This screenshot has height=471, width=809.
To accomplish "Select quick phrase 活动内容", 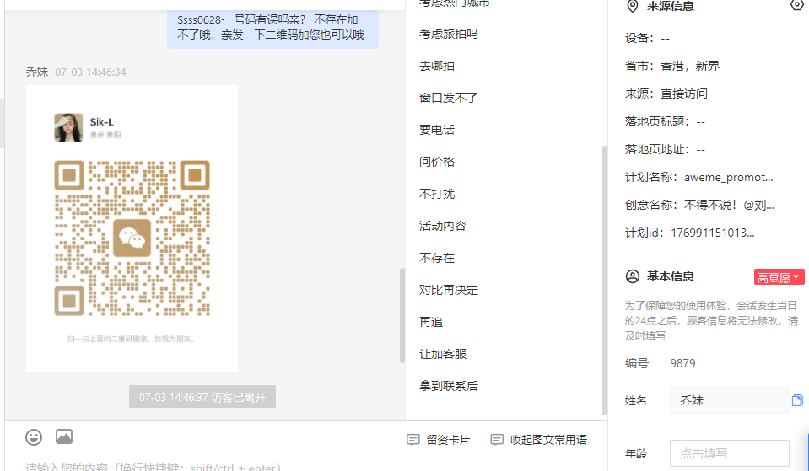I will tap(443, 226).
